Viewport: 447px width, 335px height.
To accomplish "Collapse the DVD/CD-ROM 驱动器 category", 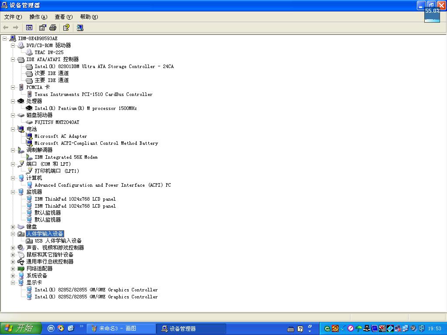I will (13, 45).
